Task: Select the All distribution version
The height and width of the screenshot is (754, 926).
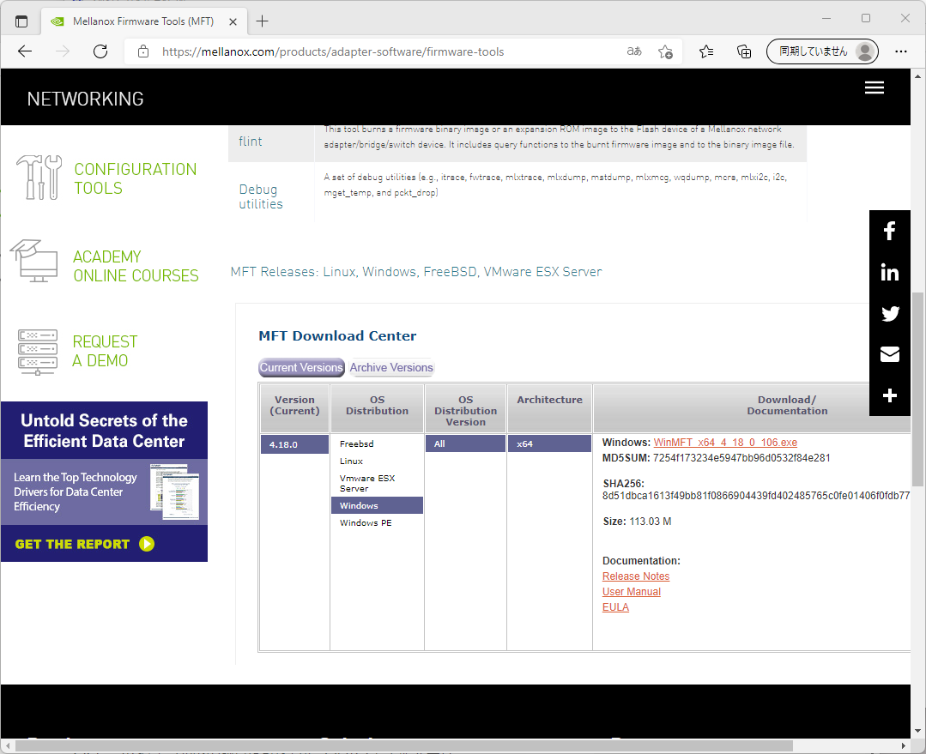Action: (x=465, y=444)
